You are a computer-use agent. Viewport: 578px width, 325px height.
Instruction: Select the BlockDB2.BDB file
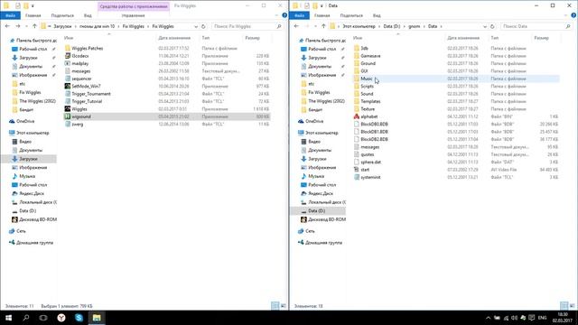click(374, 139)
